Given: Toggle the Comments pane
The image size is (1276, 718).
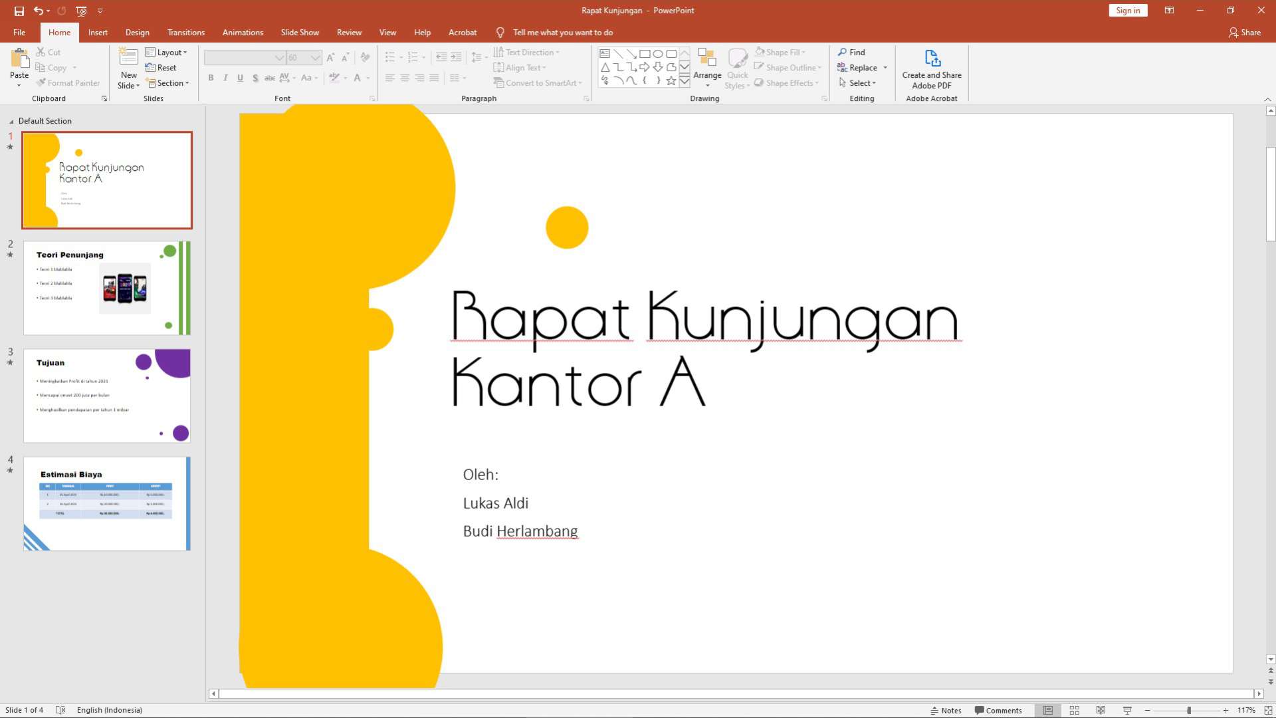Looking at the screenshot, I should click(x=998, y=710).
